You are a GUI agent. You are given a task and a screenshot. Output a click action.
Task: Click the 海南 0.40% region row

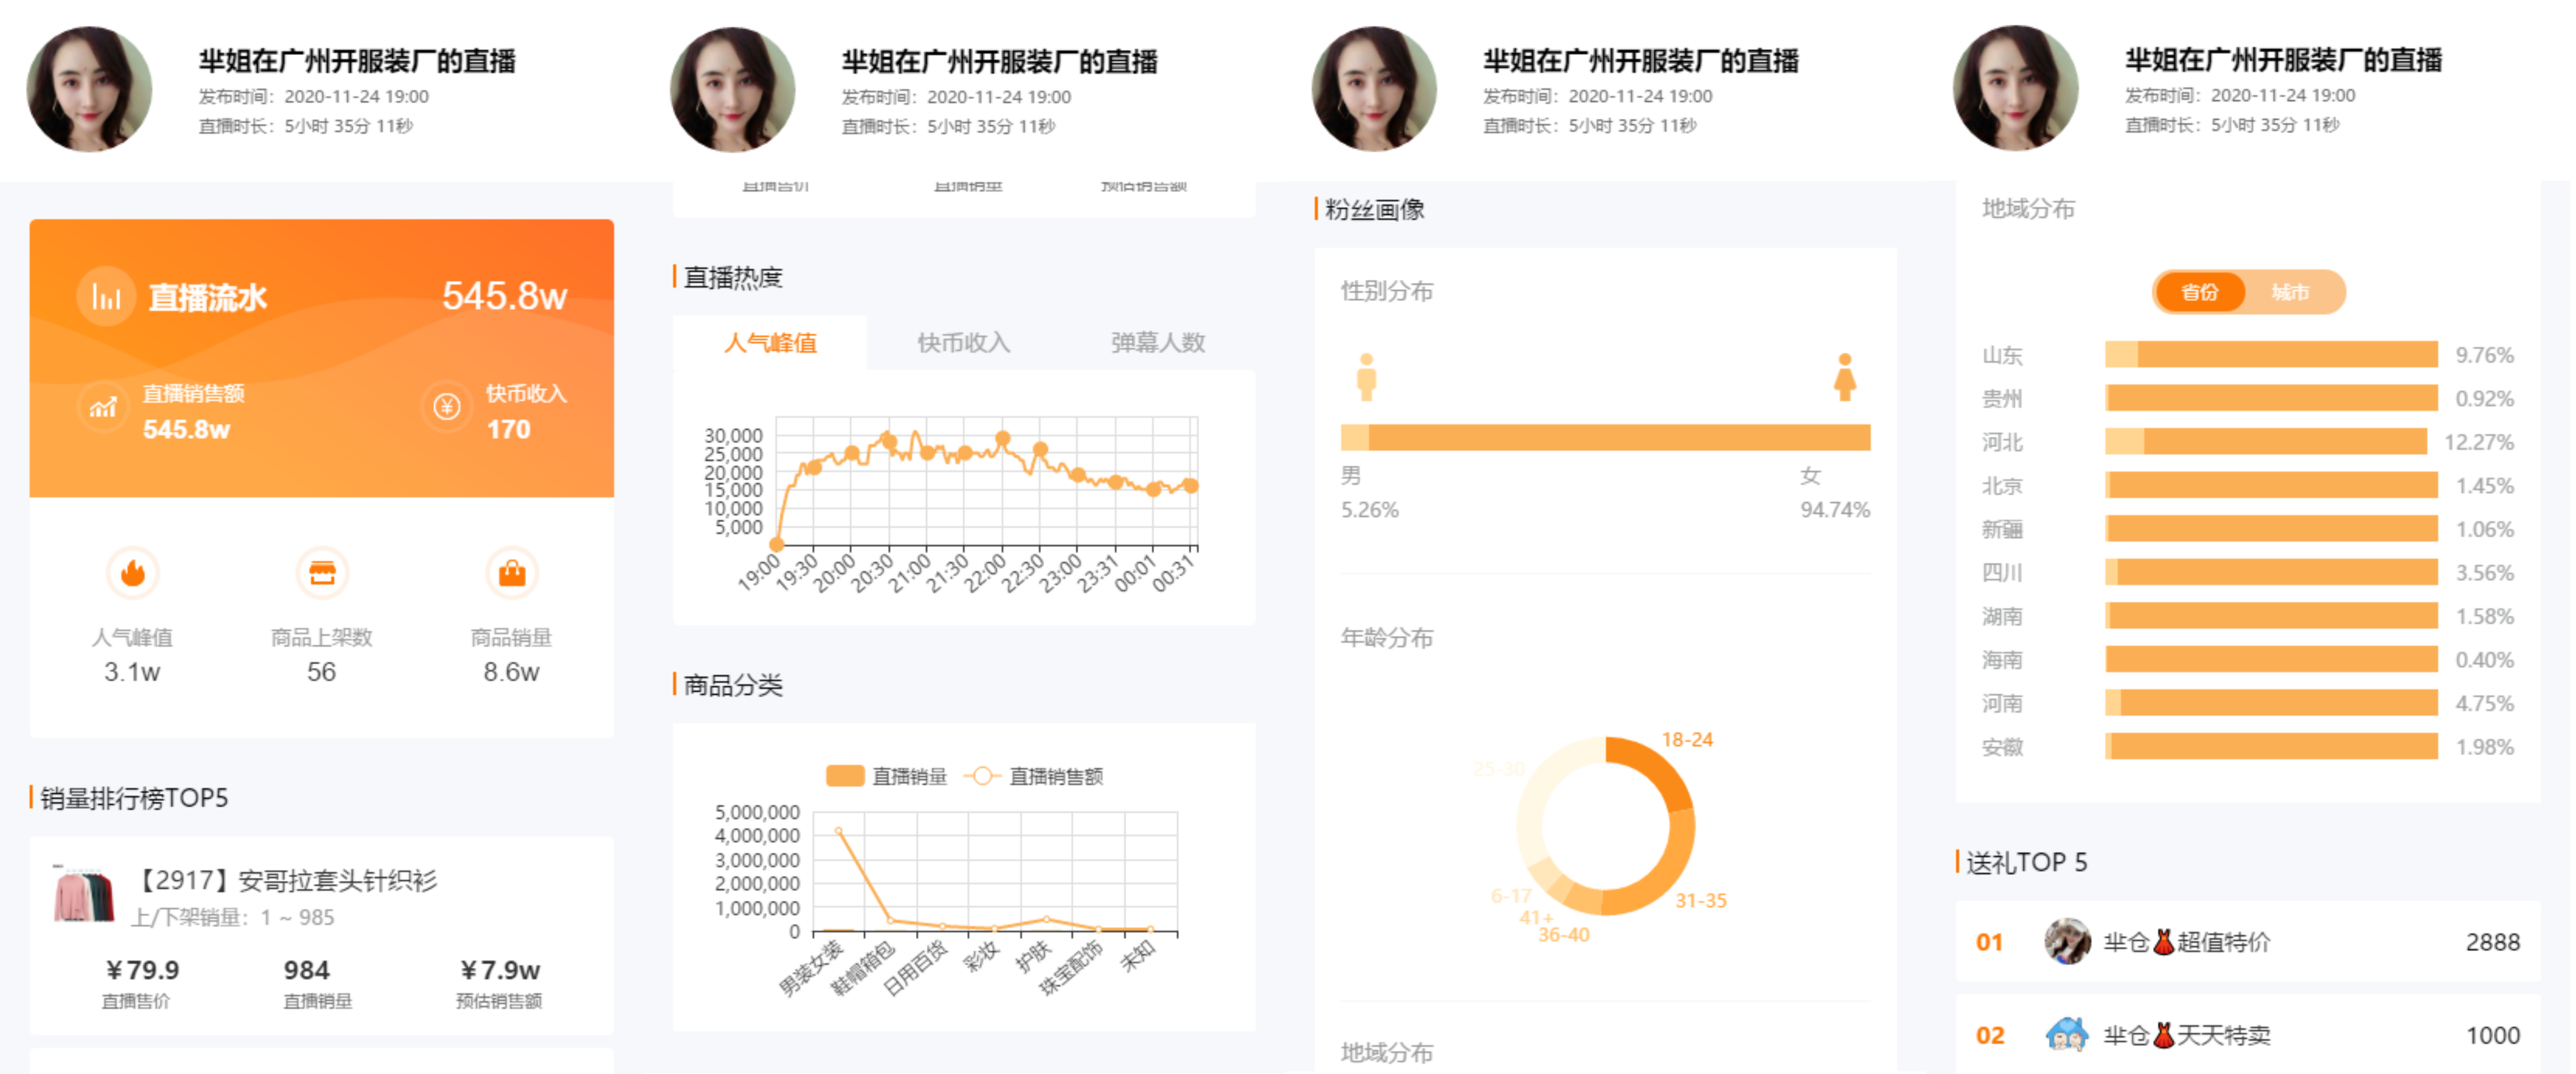2248,659
